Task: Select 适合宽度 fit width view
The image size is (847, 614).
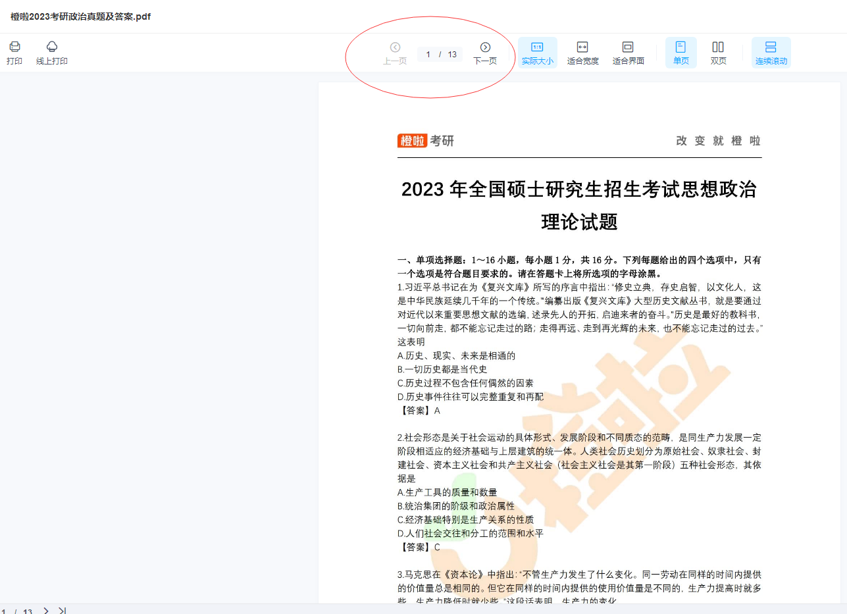Action: click(582, 53)
